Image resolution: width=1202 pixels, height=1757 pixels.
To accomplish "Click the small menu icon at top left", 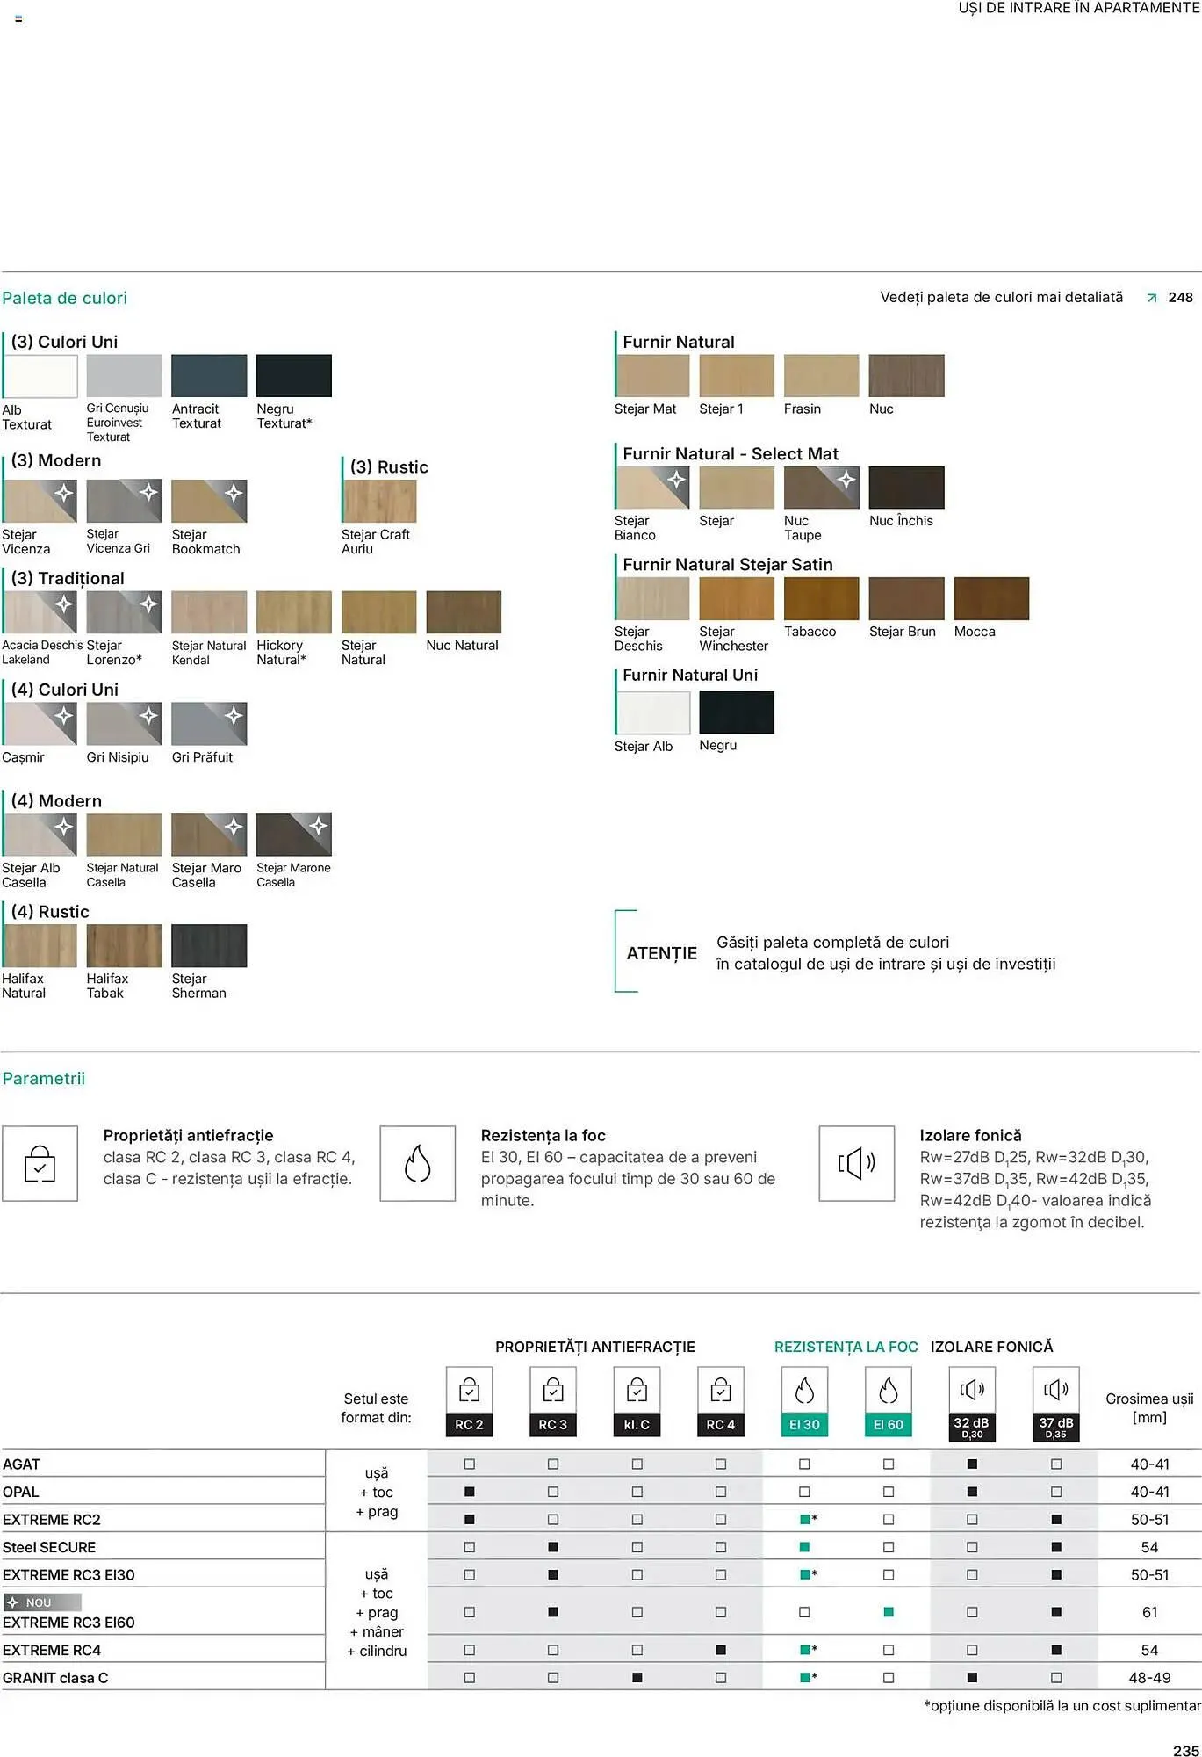I will 18,18.
